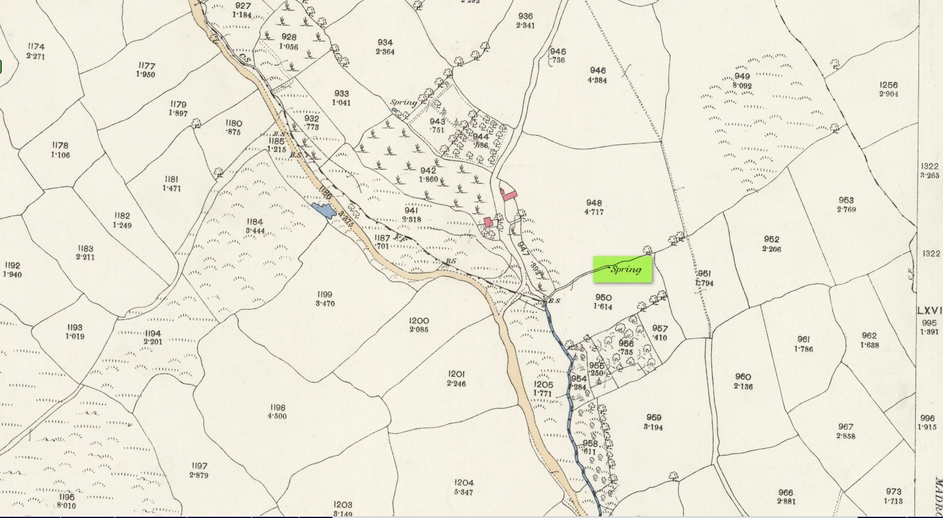Select parcel number 1199
This screenshot has width=943, height=518.
325,295
